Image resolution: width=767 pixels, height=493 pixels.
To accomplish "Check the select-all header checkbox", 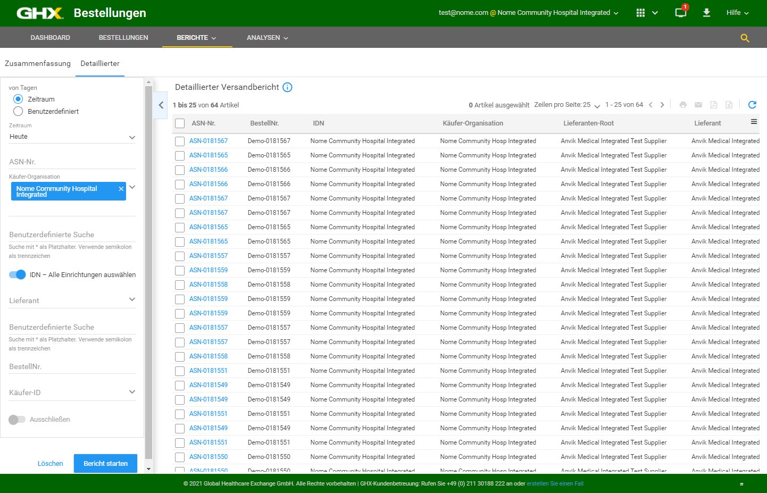I will pyautogui.click(x=180, y=123).
